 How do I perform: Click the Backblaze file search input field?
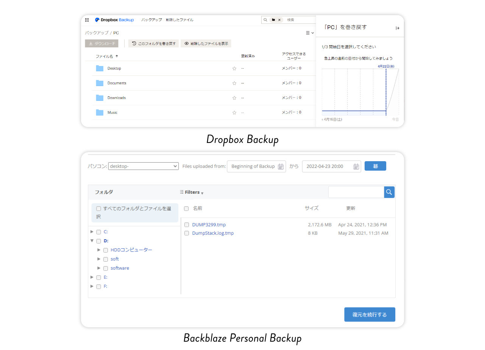pos(356,192)
